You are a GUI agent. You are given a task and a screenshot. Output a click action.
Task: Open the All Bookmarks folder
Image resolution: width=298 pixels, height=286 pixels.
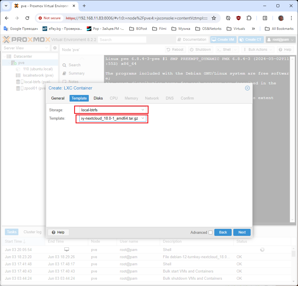click(x=279, y=29)
